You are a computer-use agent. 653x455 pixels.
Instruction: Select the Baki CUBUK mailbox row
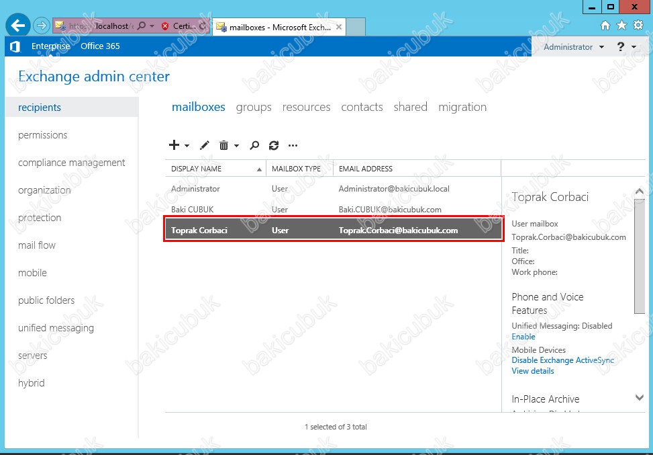click(x=333, y=210)
